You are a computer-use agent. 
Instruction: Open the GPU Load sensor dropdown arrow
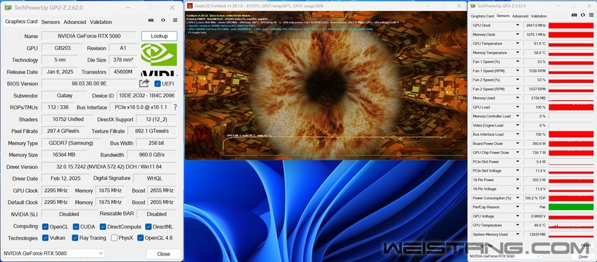pos(517,107)
